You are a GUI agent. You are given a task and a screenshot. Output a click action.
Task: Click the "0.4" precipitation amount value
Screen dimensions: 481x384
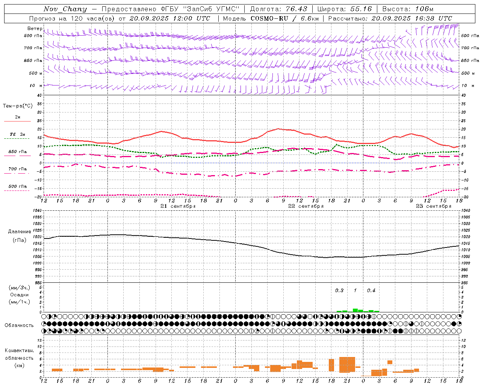tap(371, 290)
